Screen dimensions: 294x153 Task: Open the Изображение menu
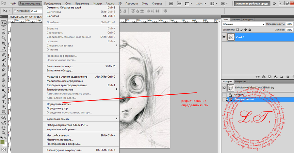[x=53, y=3]
